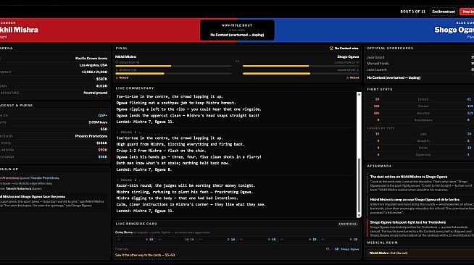The width and height of the screenshot is (474, 265).
Task: Click the heart icon next to Ogawa's Condition
Action: click(x=357, y=62)
